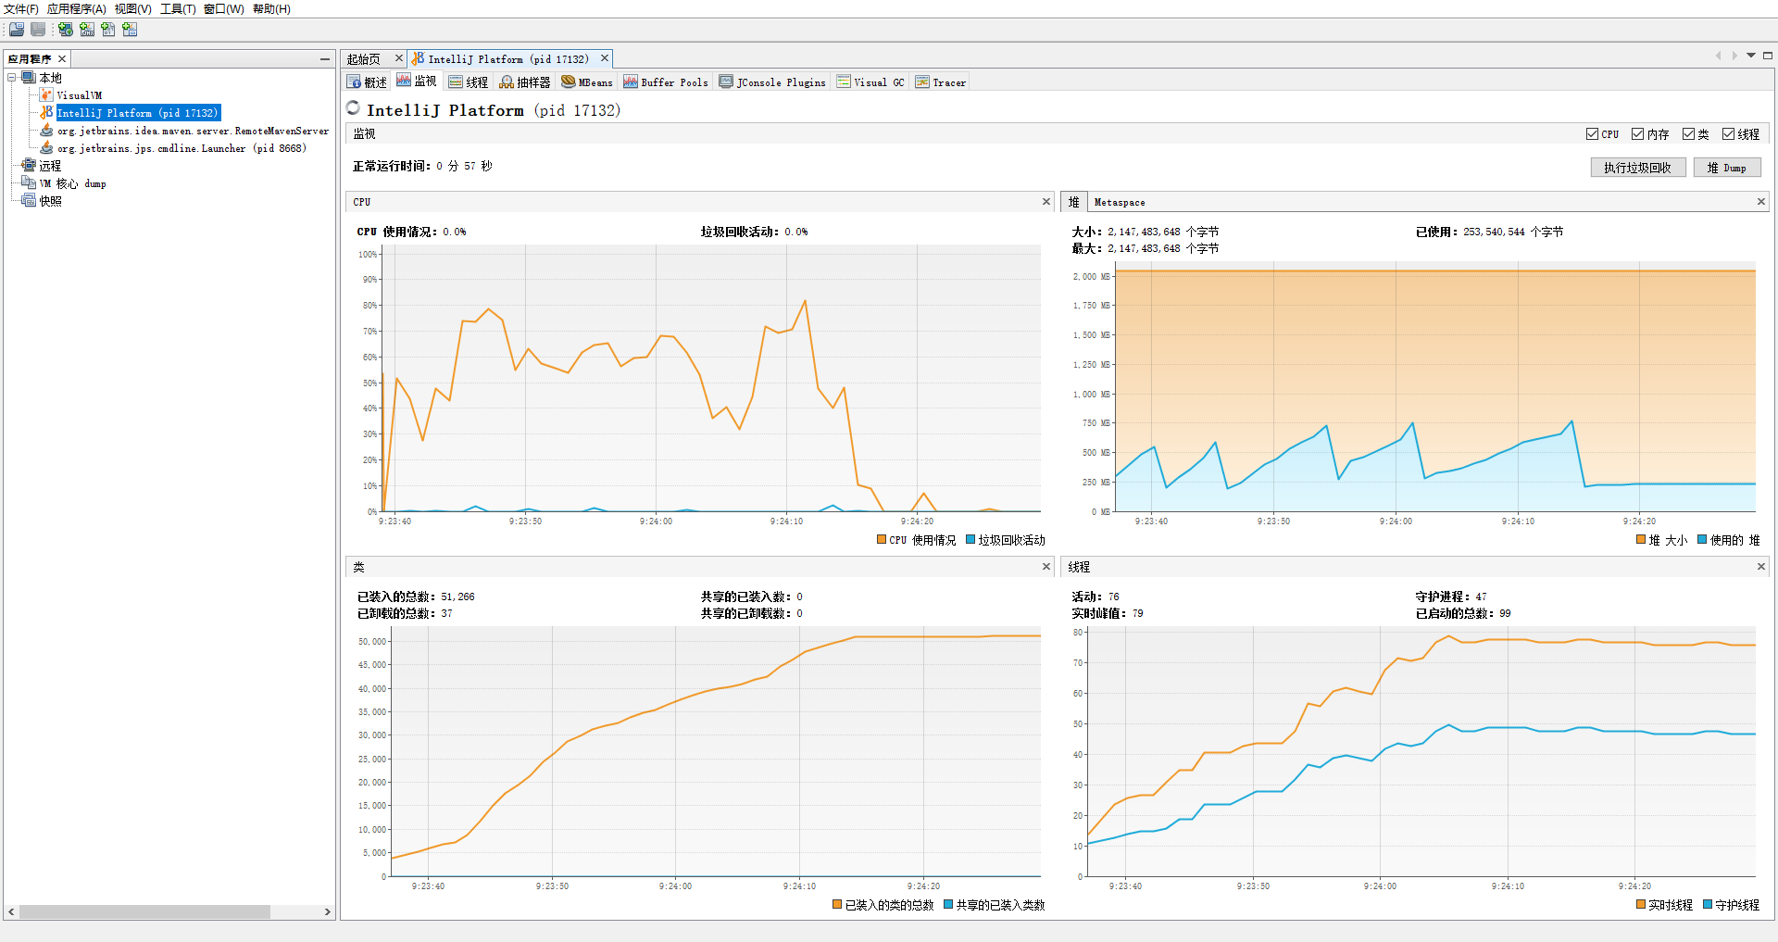Image resolution: width=1778 pixels, height=942 pixels.
Task: Click the grayed save snapshot toolbar icon
Action: tap(38, 30)
